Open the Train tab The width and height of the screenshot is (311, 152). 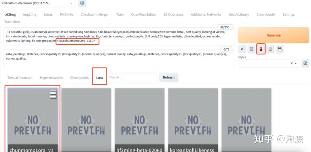point(120,14)
